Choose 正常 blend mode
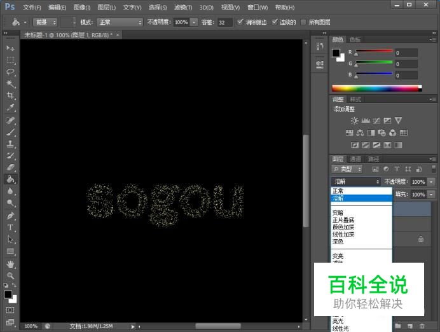 [x=361, y=191]
